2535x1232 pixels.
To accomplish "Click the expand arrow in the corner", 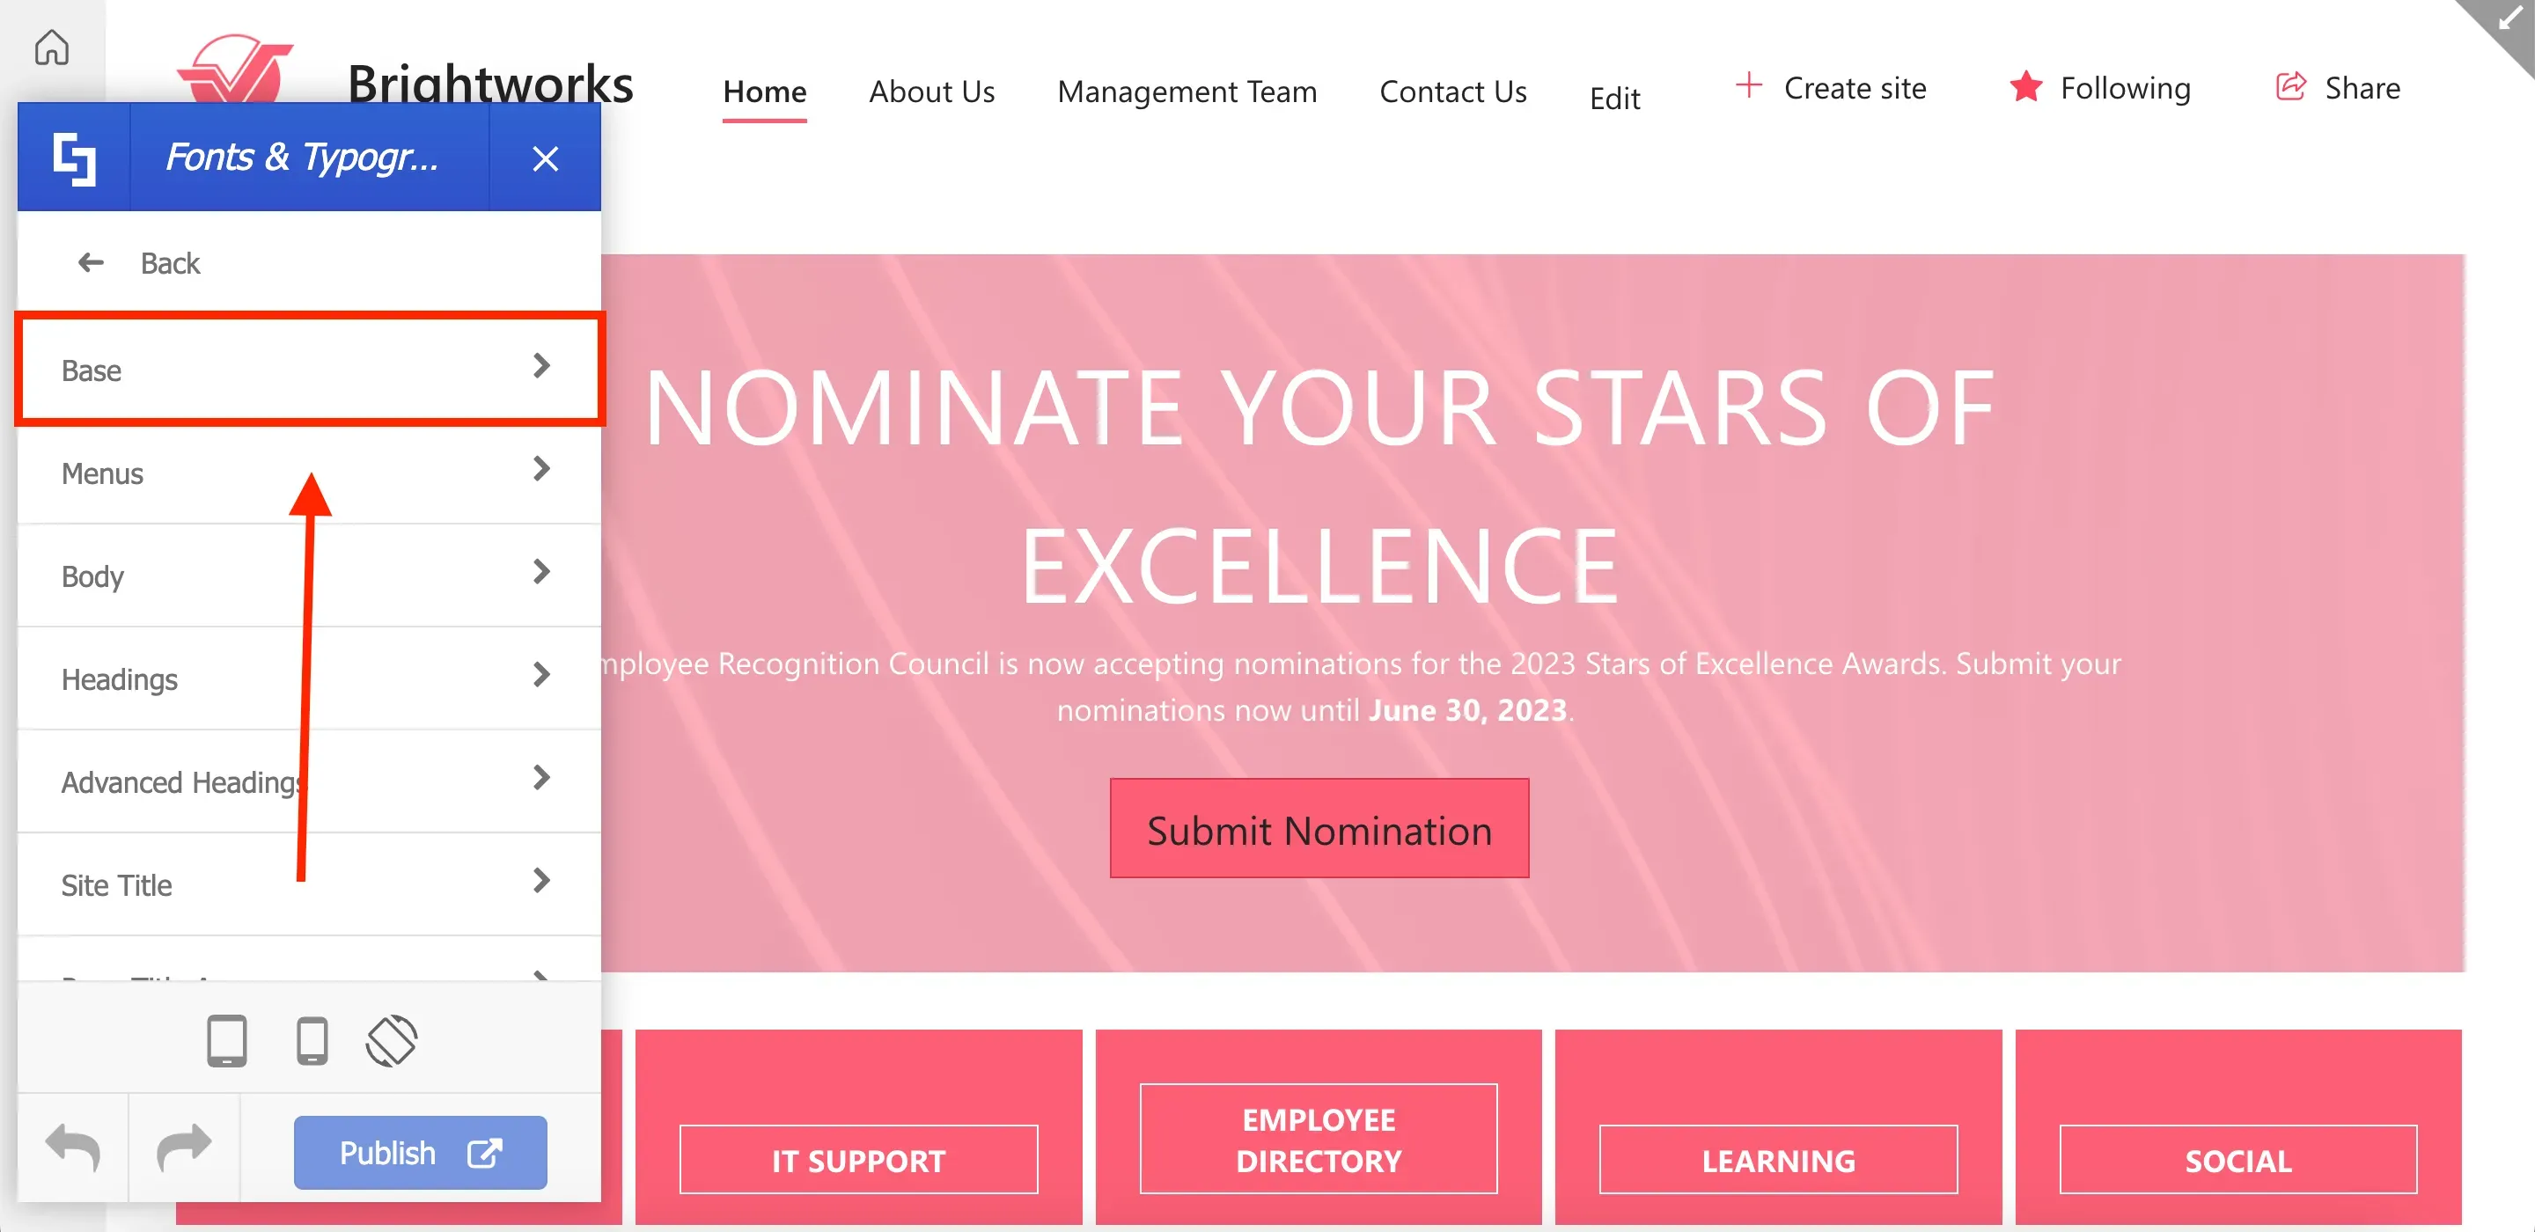I will [x=2509, y=18].
